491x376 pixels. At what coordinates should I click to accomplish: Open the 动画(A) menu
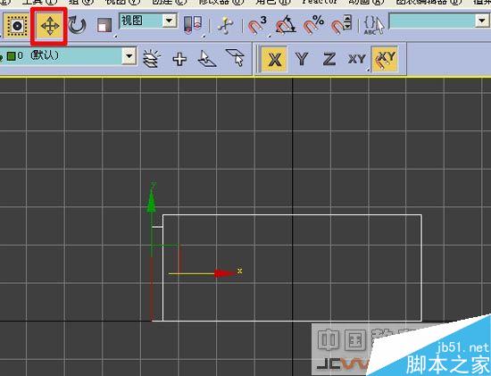click(366, 2)
